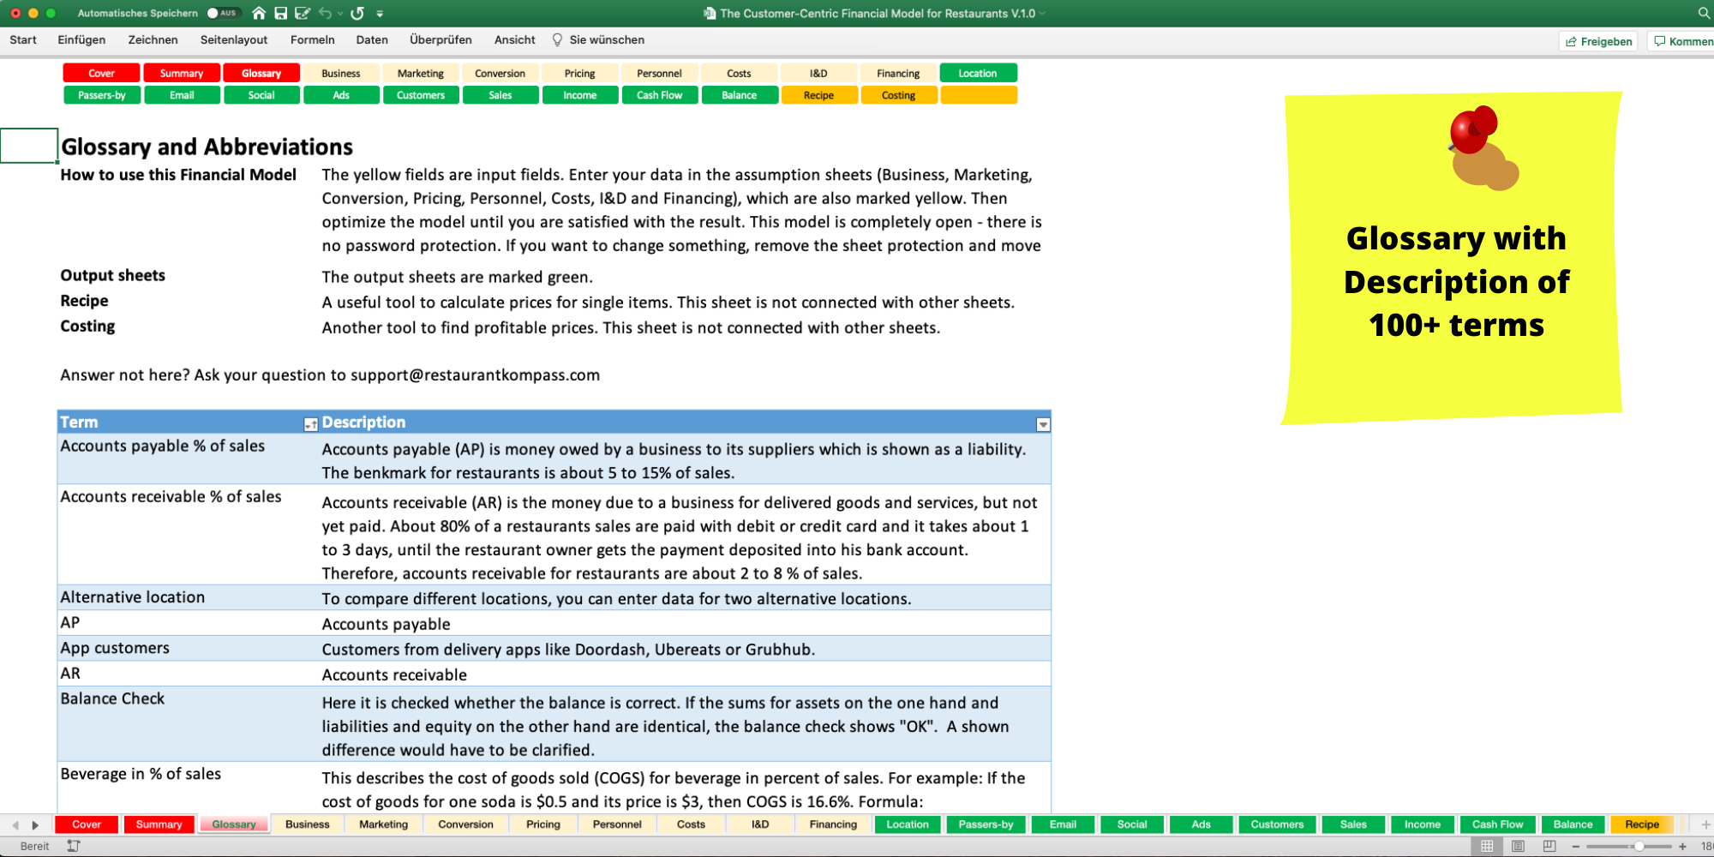Click the document icon beside file title
The height and width of the screenshot is (857, 1714).
tap(710, 13)
